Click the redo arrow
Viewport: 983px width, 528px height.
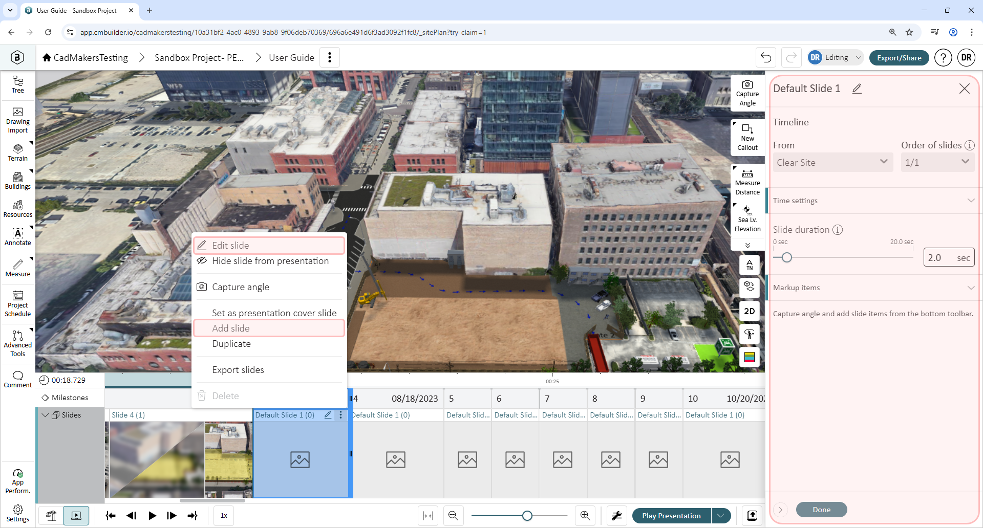(791, 57)
